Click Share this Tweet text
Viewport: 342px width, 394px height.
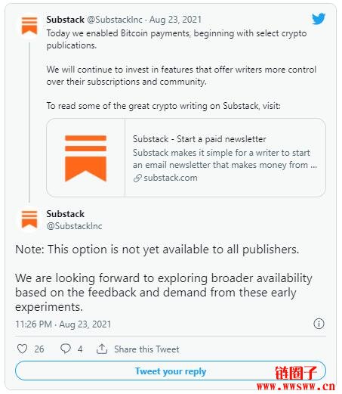coord(146,349)
